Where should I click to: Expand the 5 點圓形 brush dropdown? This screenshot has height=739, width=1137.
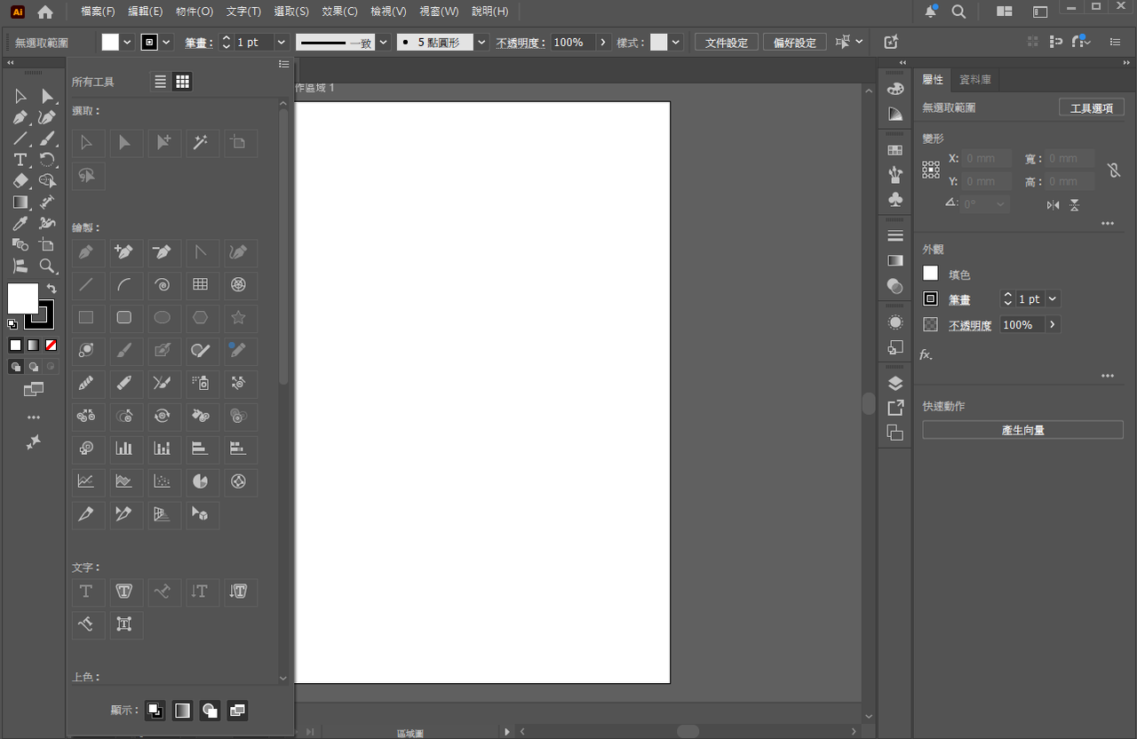click(481, 43)
